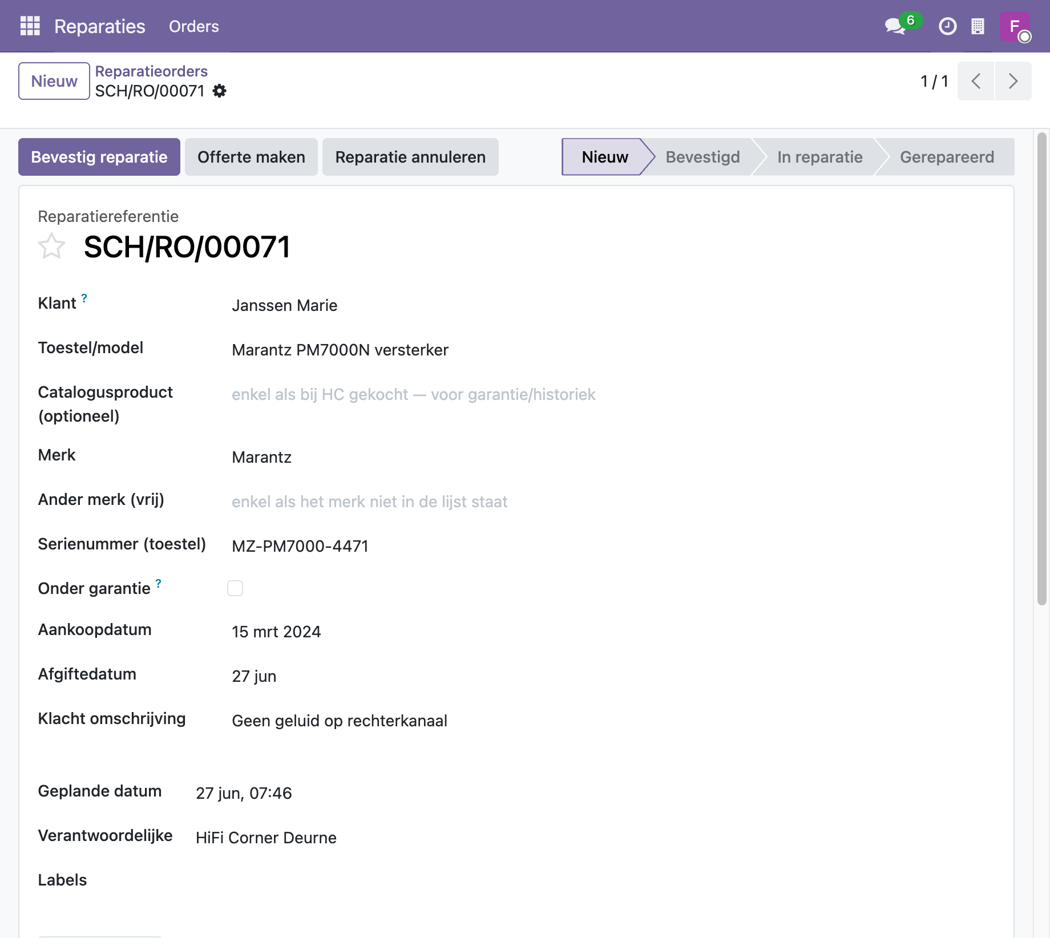Edit the Toestel/model field Marantz PM7000N versterker
Screen dimensions: 1050x938
[x=611, y=350]
